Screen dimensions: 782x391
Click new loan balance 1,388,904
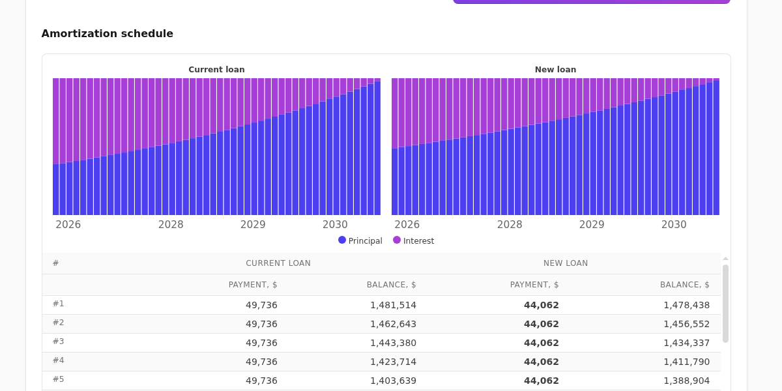pos(687,381)
